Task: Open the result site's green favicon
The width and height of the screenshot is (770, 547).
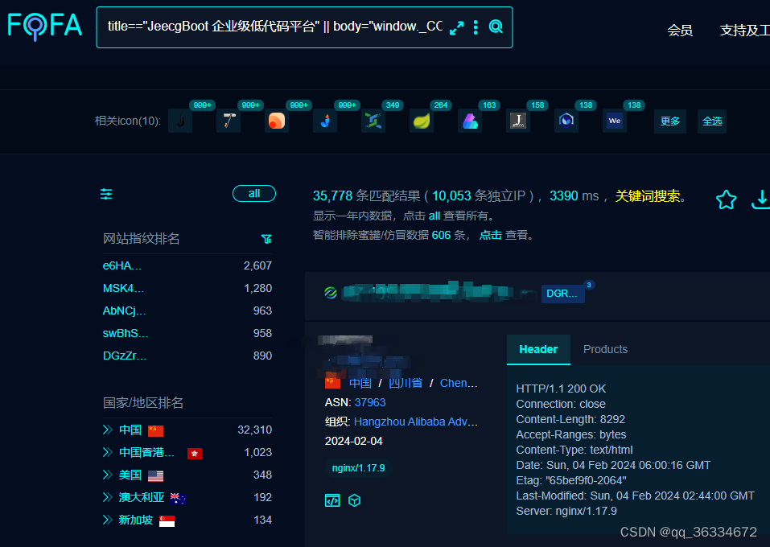Action: click(x=331, y=293)
